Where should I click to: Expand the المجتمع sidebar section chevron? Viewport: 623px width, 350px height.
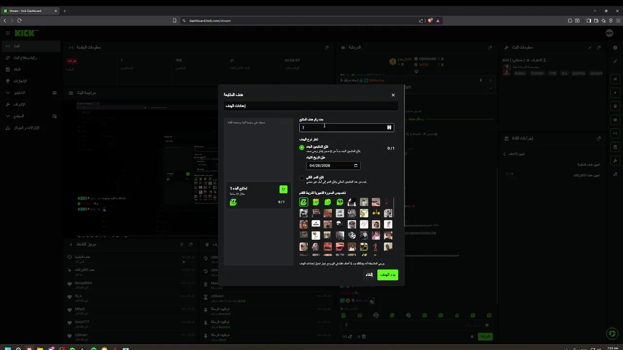(8, 116)
